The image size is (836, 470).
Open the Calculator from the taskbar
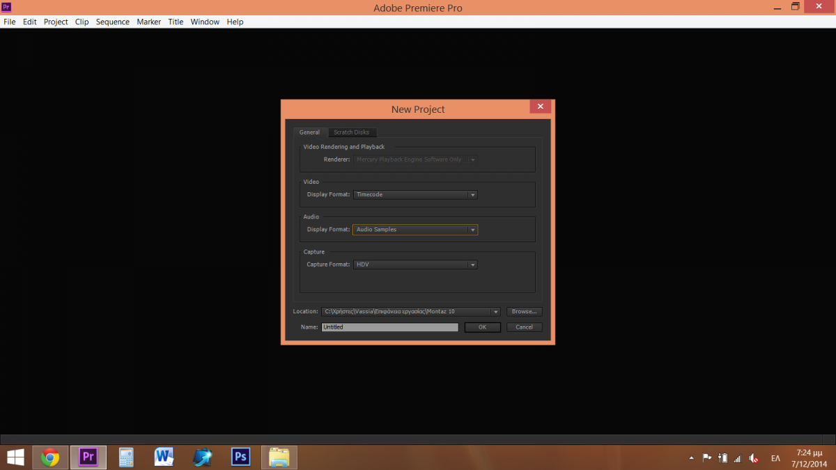126,457
